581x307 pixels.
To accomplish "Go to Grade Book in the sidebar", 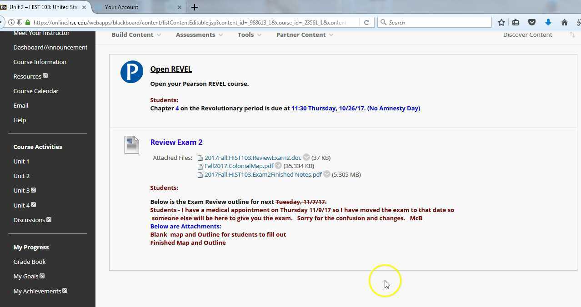I will (x=30, y=262).
